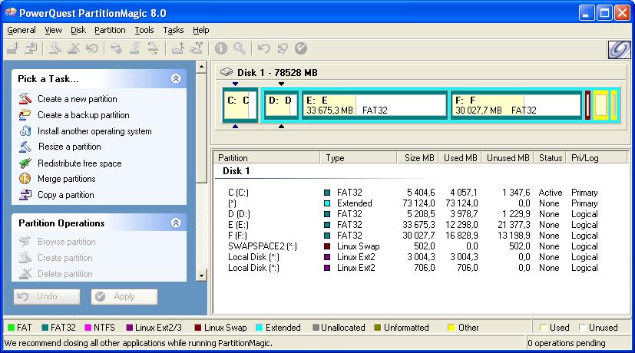
Task: Select the E (E:) partition row
Action: click(x=413, y=225)
